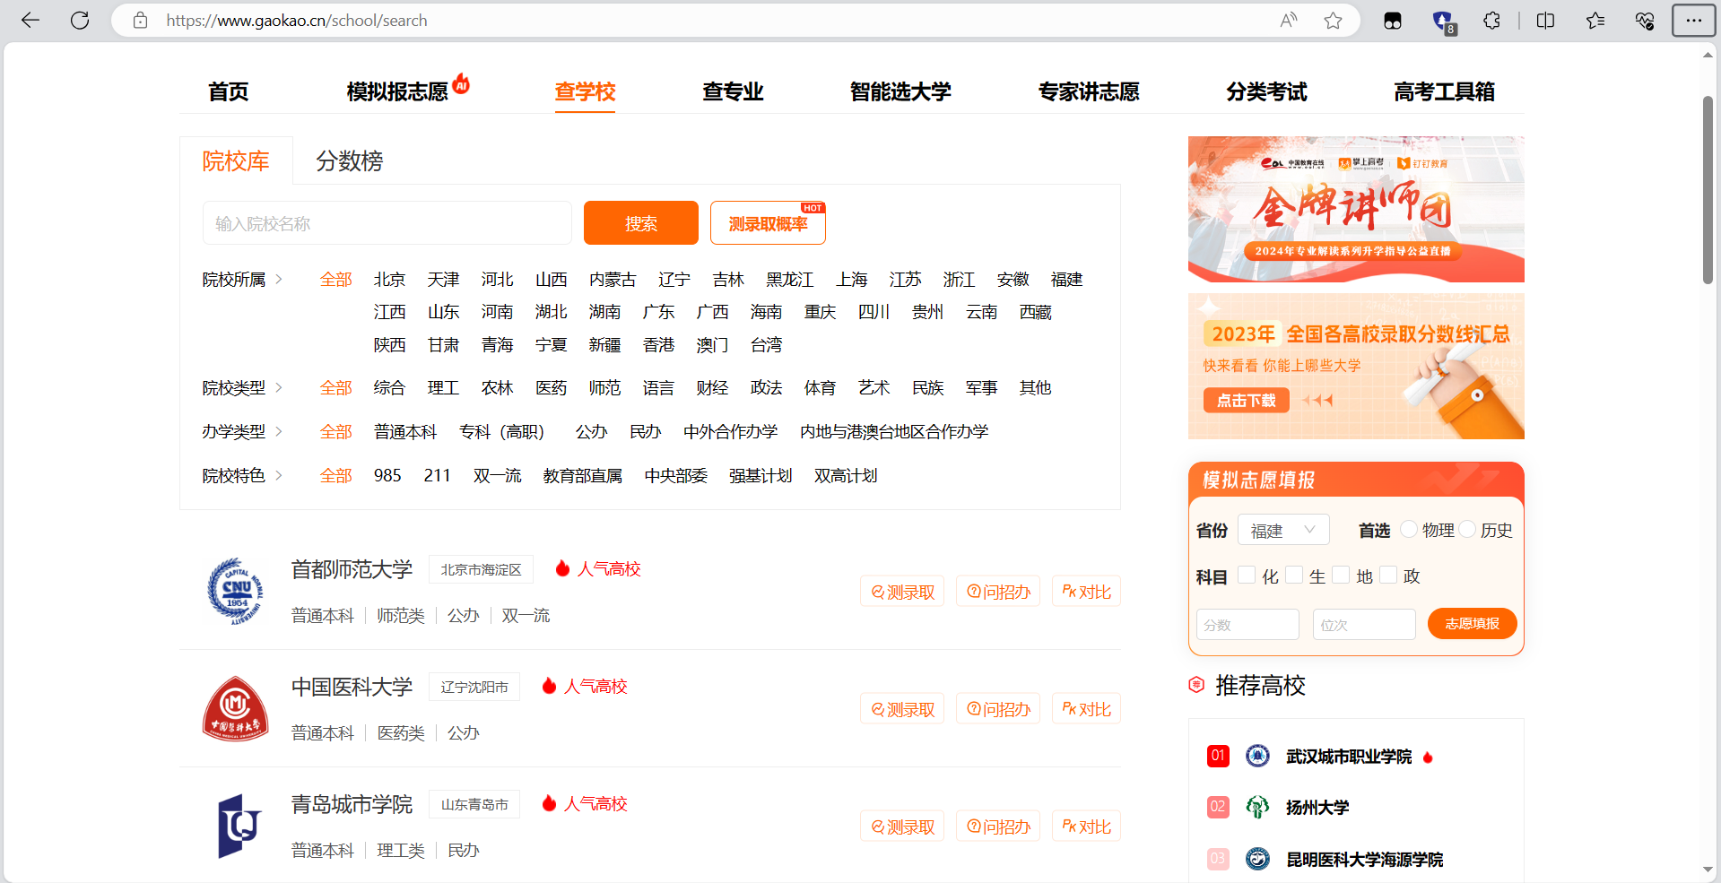Open the 省份 dropdown showing 福建

tap(1283, 530)
